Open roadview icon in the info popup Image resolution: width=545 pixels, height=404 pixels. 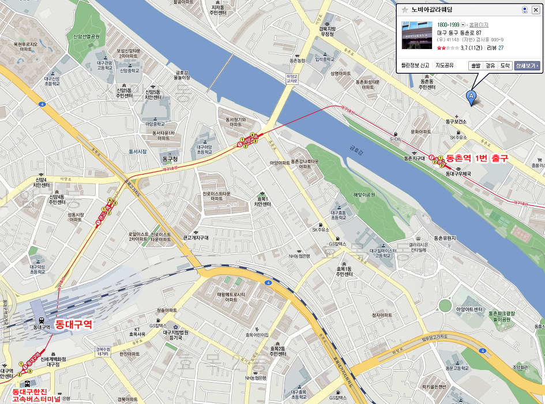(x=525, y=10)
